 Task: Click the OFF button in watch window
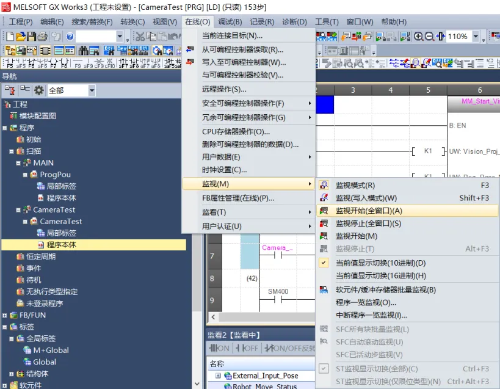pyautogui.click(x=247, y=348)
